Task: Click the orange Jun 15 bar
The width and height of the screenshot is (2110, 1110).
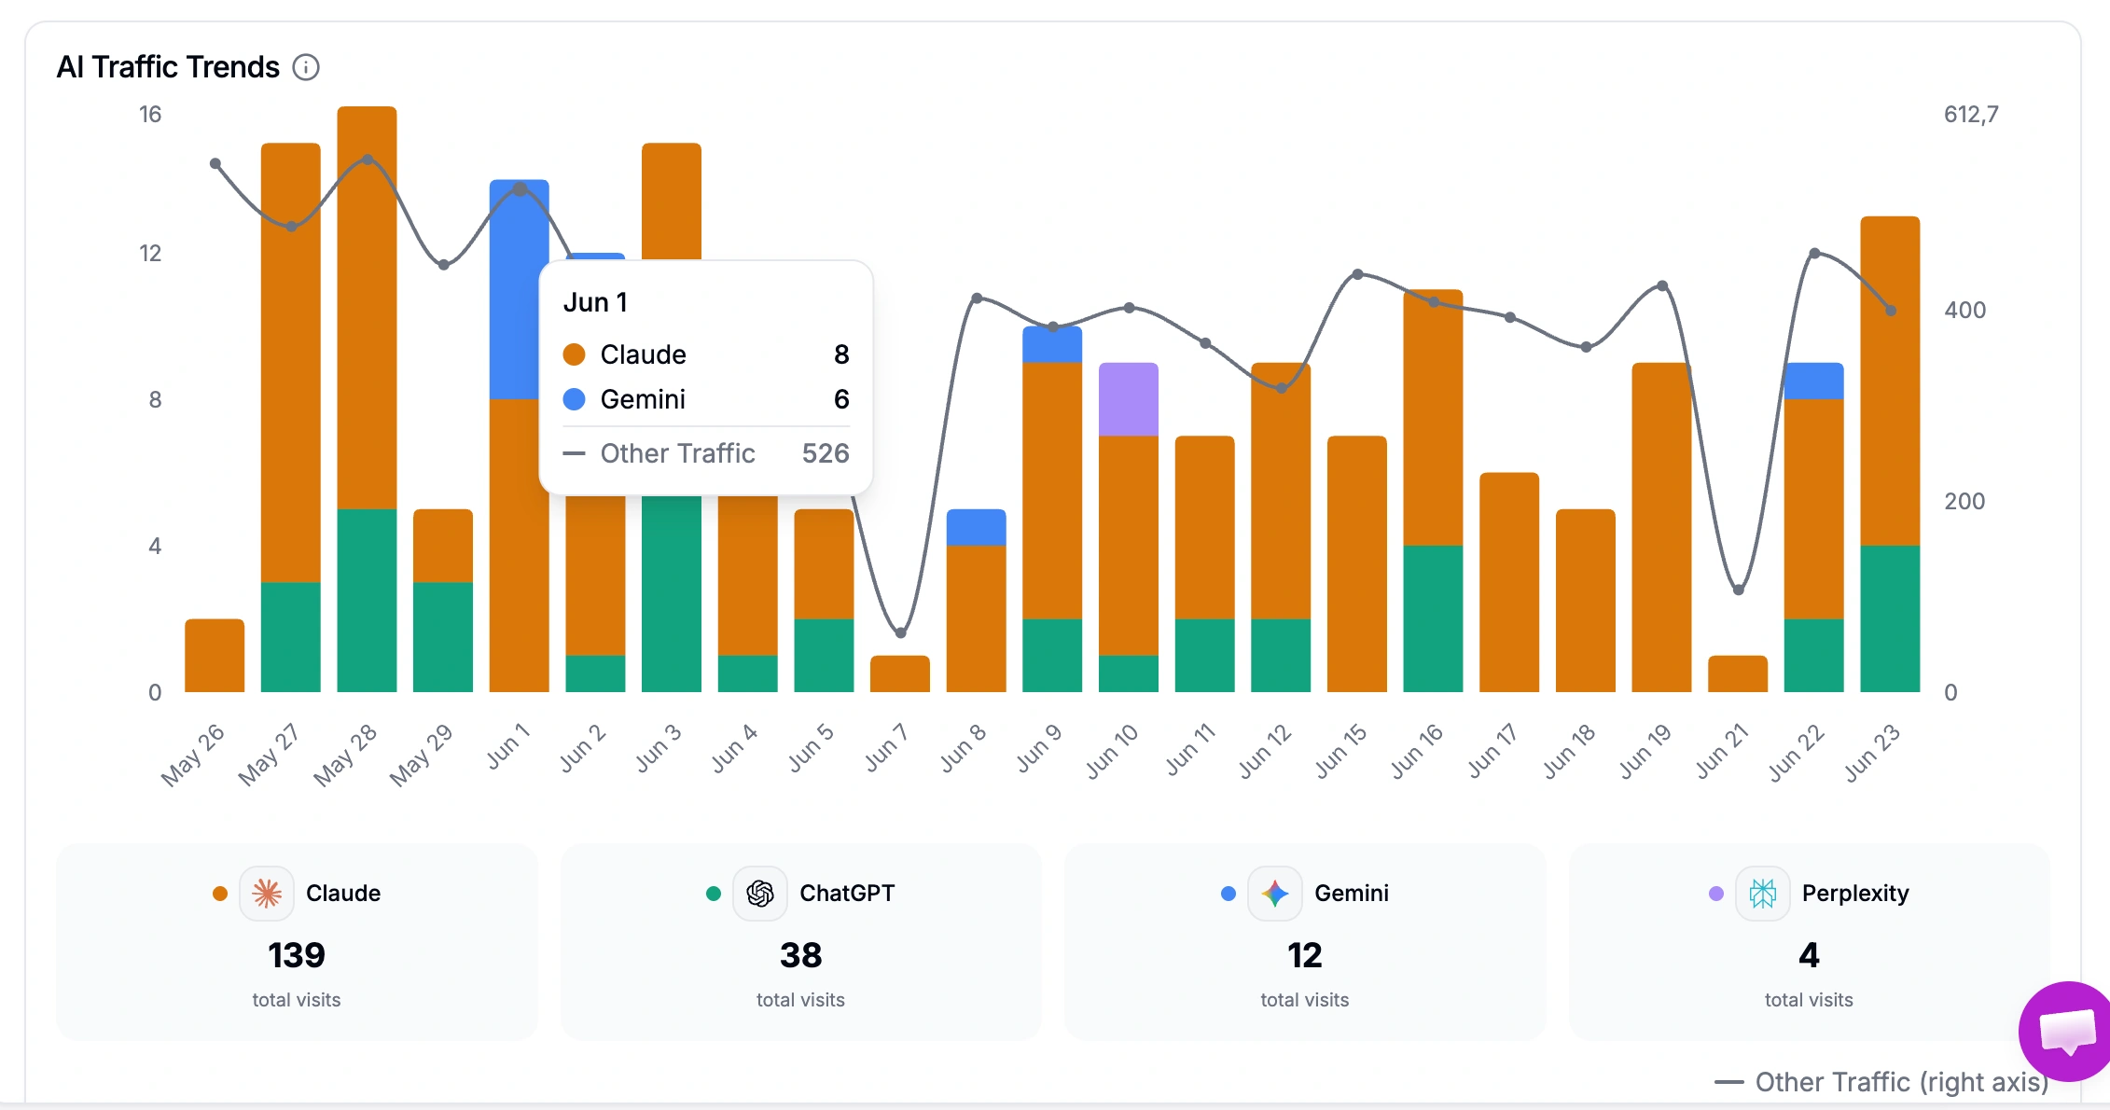Action: pos(1357,564)
